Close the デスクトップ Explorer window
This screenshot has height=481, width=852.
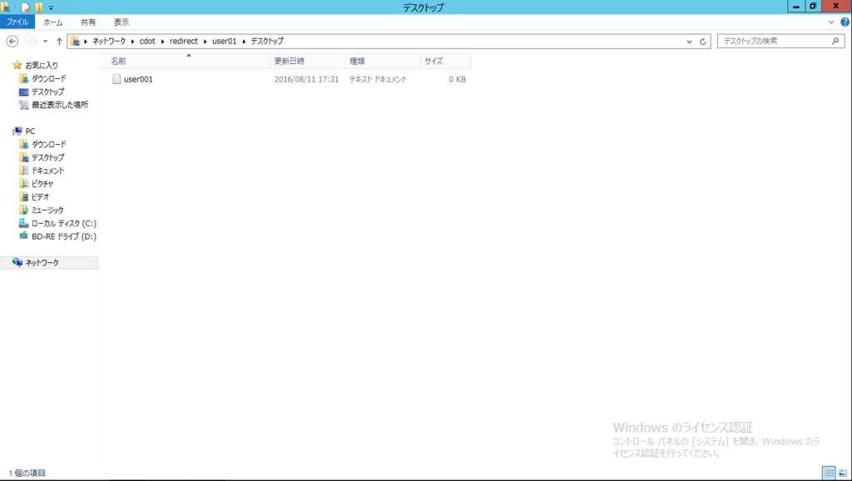[836, 7]
